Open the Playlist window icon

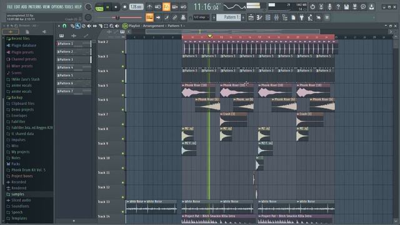[251, 17]
